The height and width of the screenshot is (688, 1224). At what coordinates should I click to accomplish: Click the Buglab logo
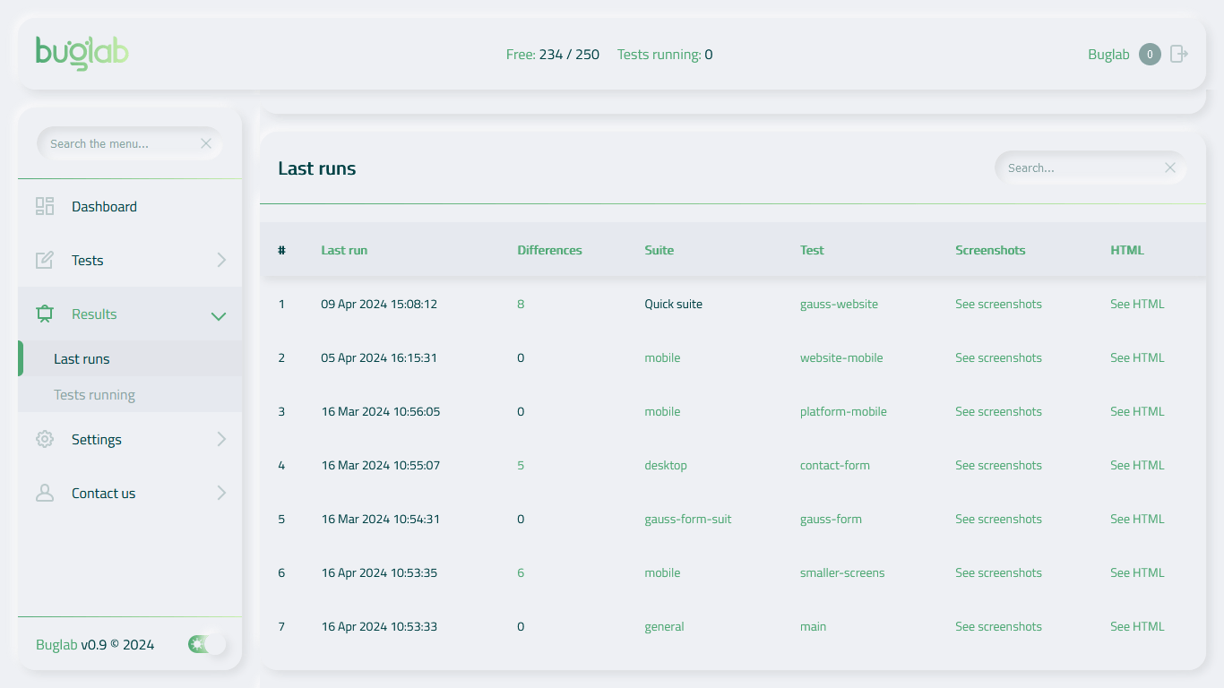click(82, 53)
